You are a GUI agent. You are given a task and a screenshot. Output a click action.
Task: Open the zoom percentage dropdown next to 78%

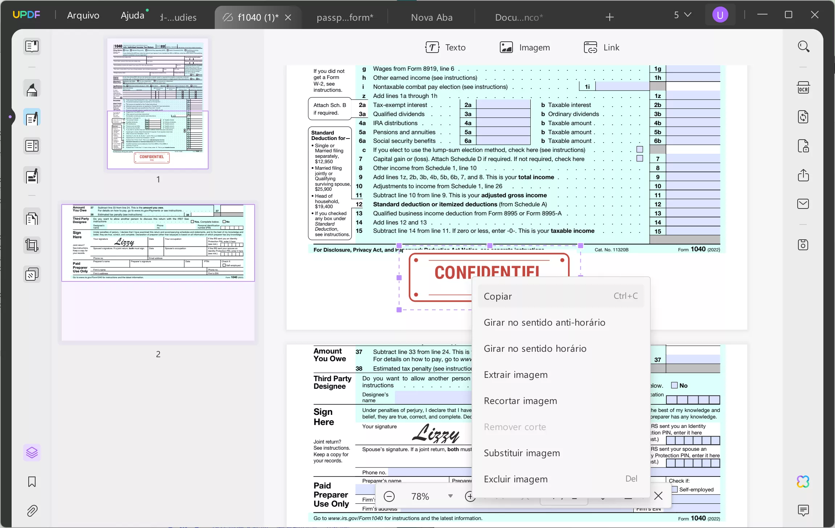[x=451, y=496]
